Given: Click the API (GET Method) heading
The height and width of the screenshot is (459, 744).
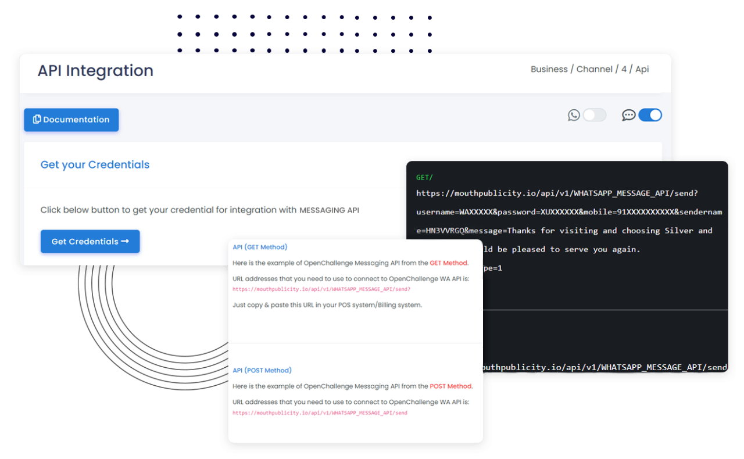Looking at the screenshot, I should pyautogui.click(x=260, y=247).
